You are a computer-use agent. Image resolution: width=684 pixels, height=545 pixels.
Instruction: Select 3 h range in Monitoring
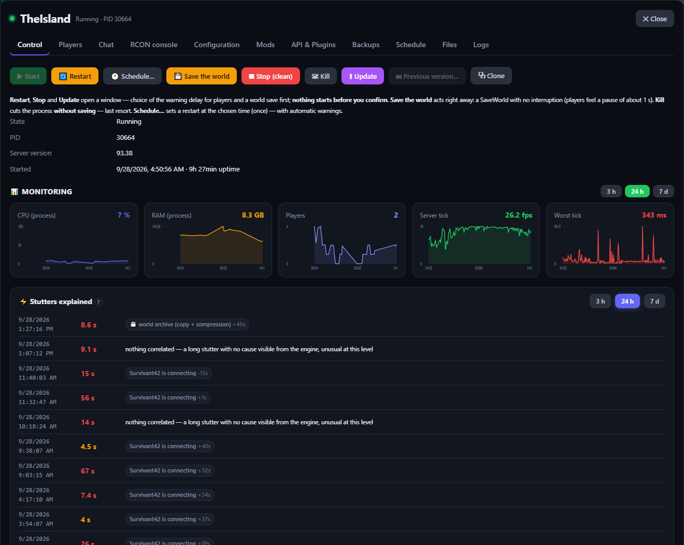611,191
